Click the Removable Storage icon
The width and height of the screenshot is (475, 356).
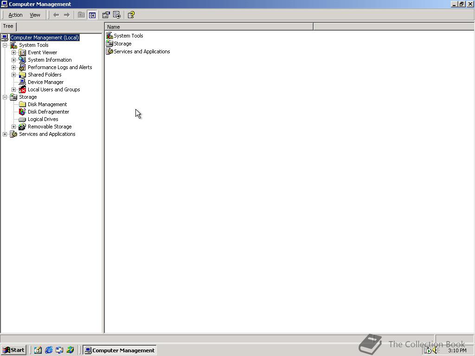[x=22, y=127]
